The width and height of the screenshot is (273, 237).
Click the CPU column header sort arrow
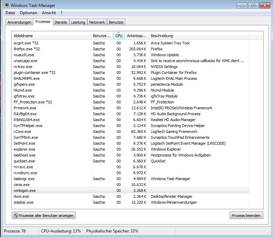tap(119, 32)
